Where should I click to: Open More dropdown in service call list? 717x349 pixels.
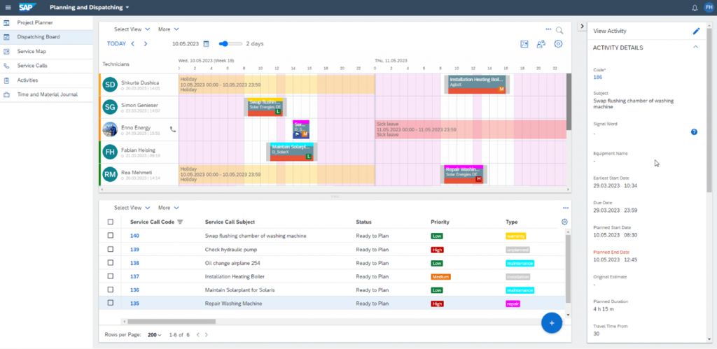click(x=168, y=208)
